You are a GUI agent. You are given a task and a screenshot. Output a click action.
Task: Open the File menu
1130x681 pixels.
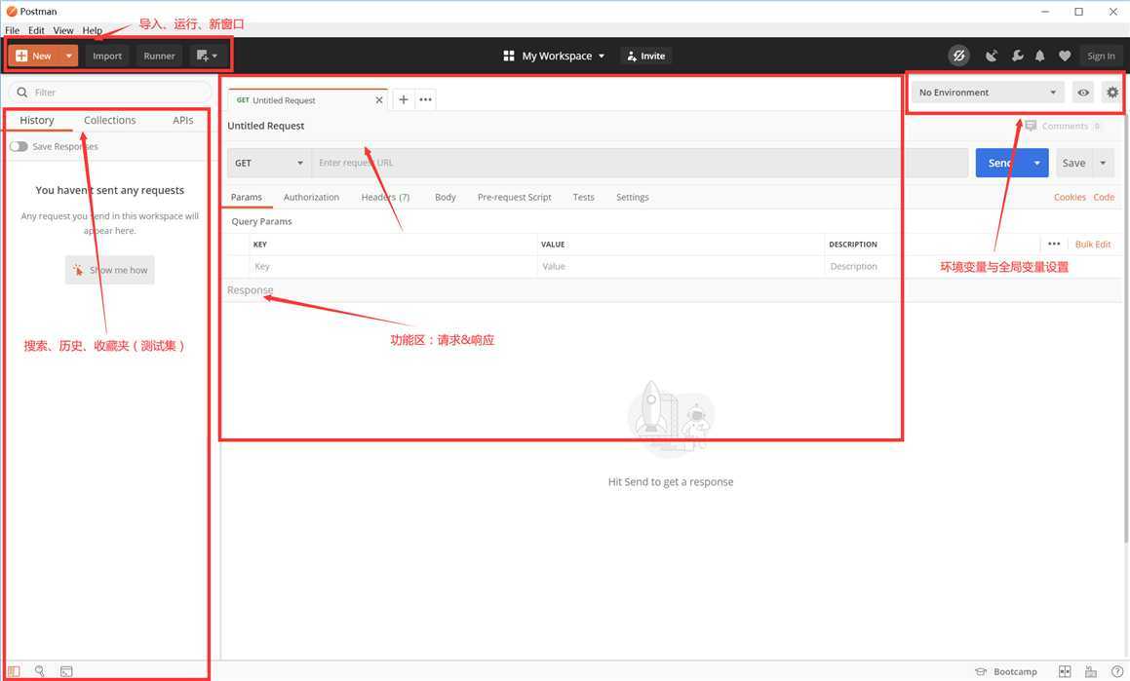(13, 30)
